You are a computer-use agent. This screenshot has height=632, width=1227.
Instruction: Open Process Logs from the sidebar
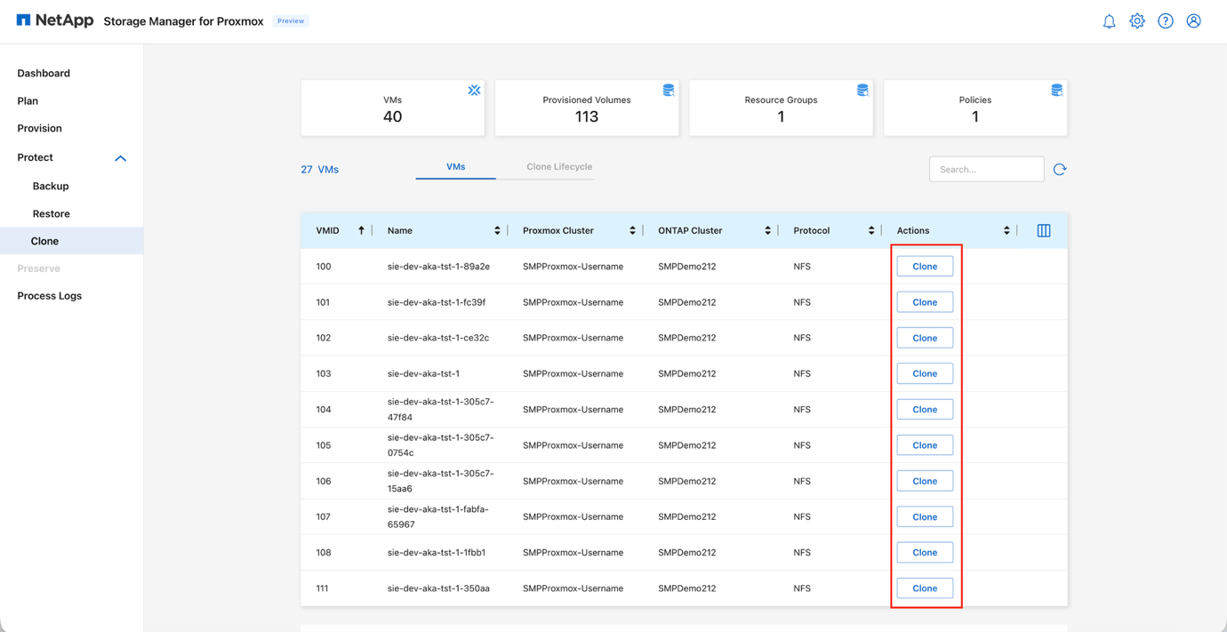(49, 295)
